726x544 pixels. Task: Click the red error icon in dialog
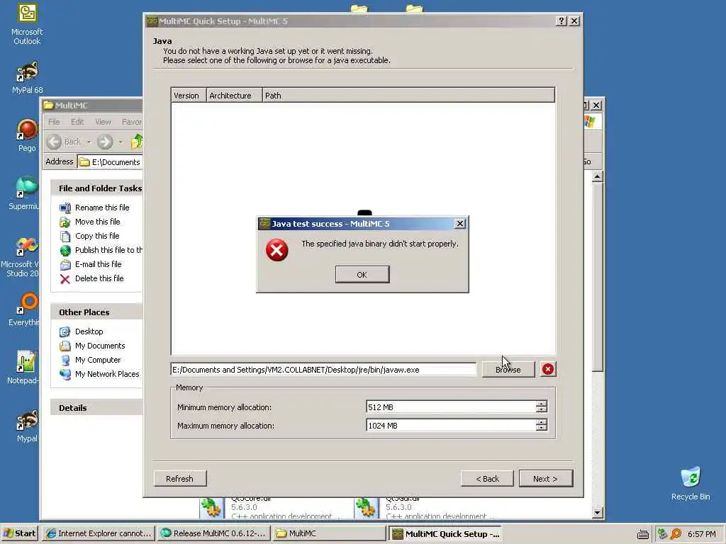277,250
